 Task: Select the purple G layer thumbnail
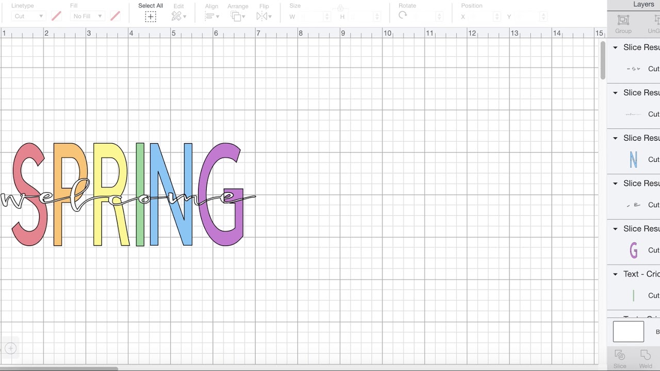point(634,250)
